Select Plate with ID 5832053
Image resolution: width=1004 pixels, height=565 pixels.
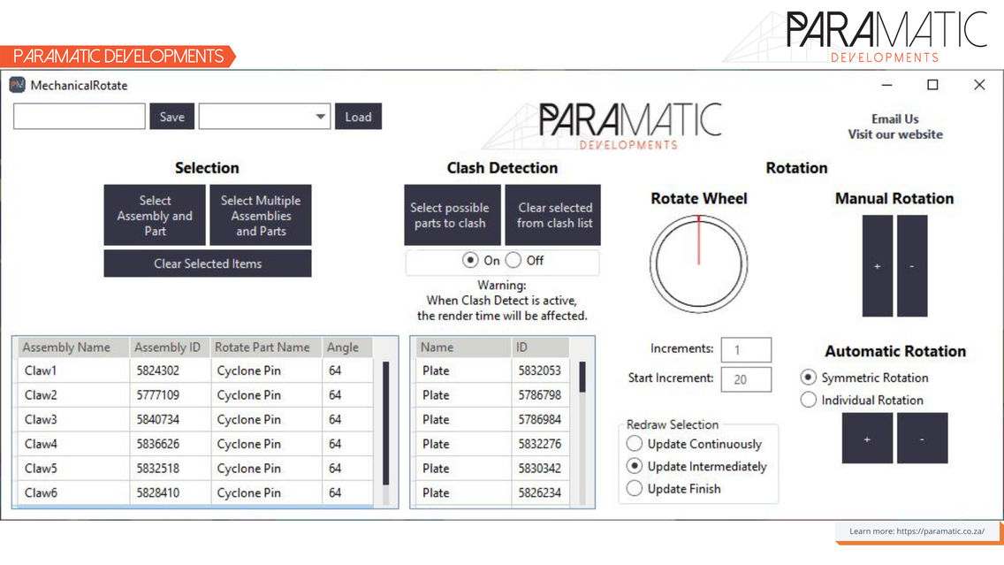click(x=492, y=370)
